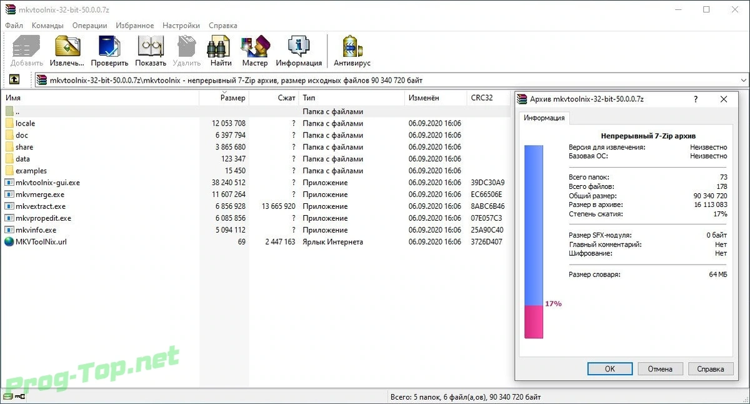Image resolution: width=750 pixels, height=404 pixels.
Task: Click the MKVToolNix.url globe icon
Action: pyautogui.click(x=9, y=242)
